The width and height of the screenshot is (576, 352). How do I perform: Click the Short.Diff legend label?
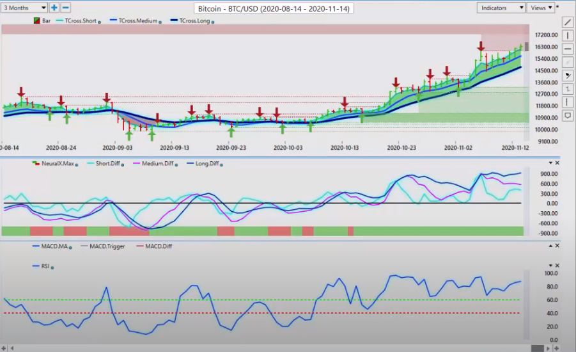coord(107,163)
